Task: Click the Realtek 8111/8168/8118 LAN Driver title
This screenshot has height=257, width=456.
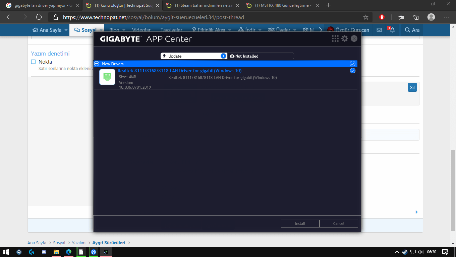Action: [x=179, y=71]
